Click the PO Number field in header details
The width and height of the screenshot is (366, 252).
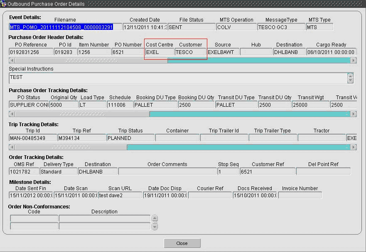(128, 52)
